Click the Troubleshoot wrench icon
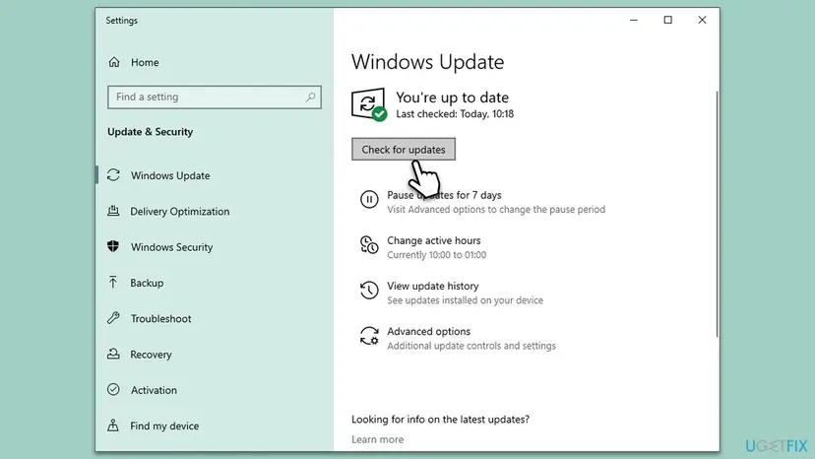This screenshot has width=815, height=459. 113,318
